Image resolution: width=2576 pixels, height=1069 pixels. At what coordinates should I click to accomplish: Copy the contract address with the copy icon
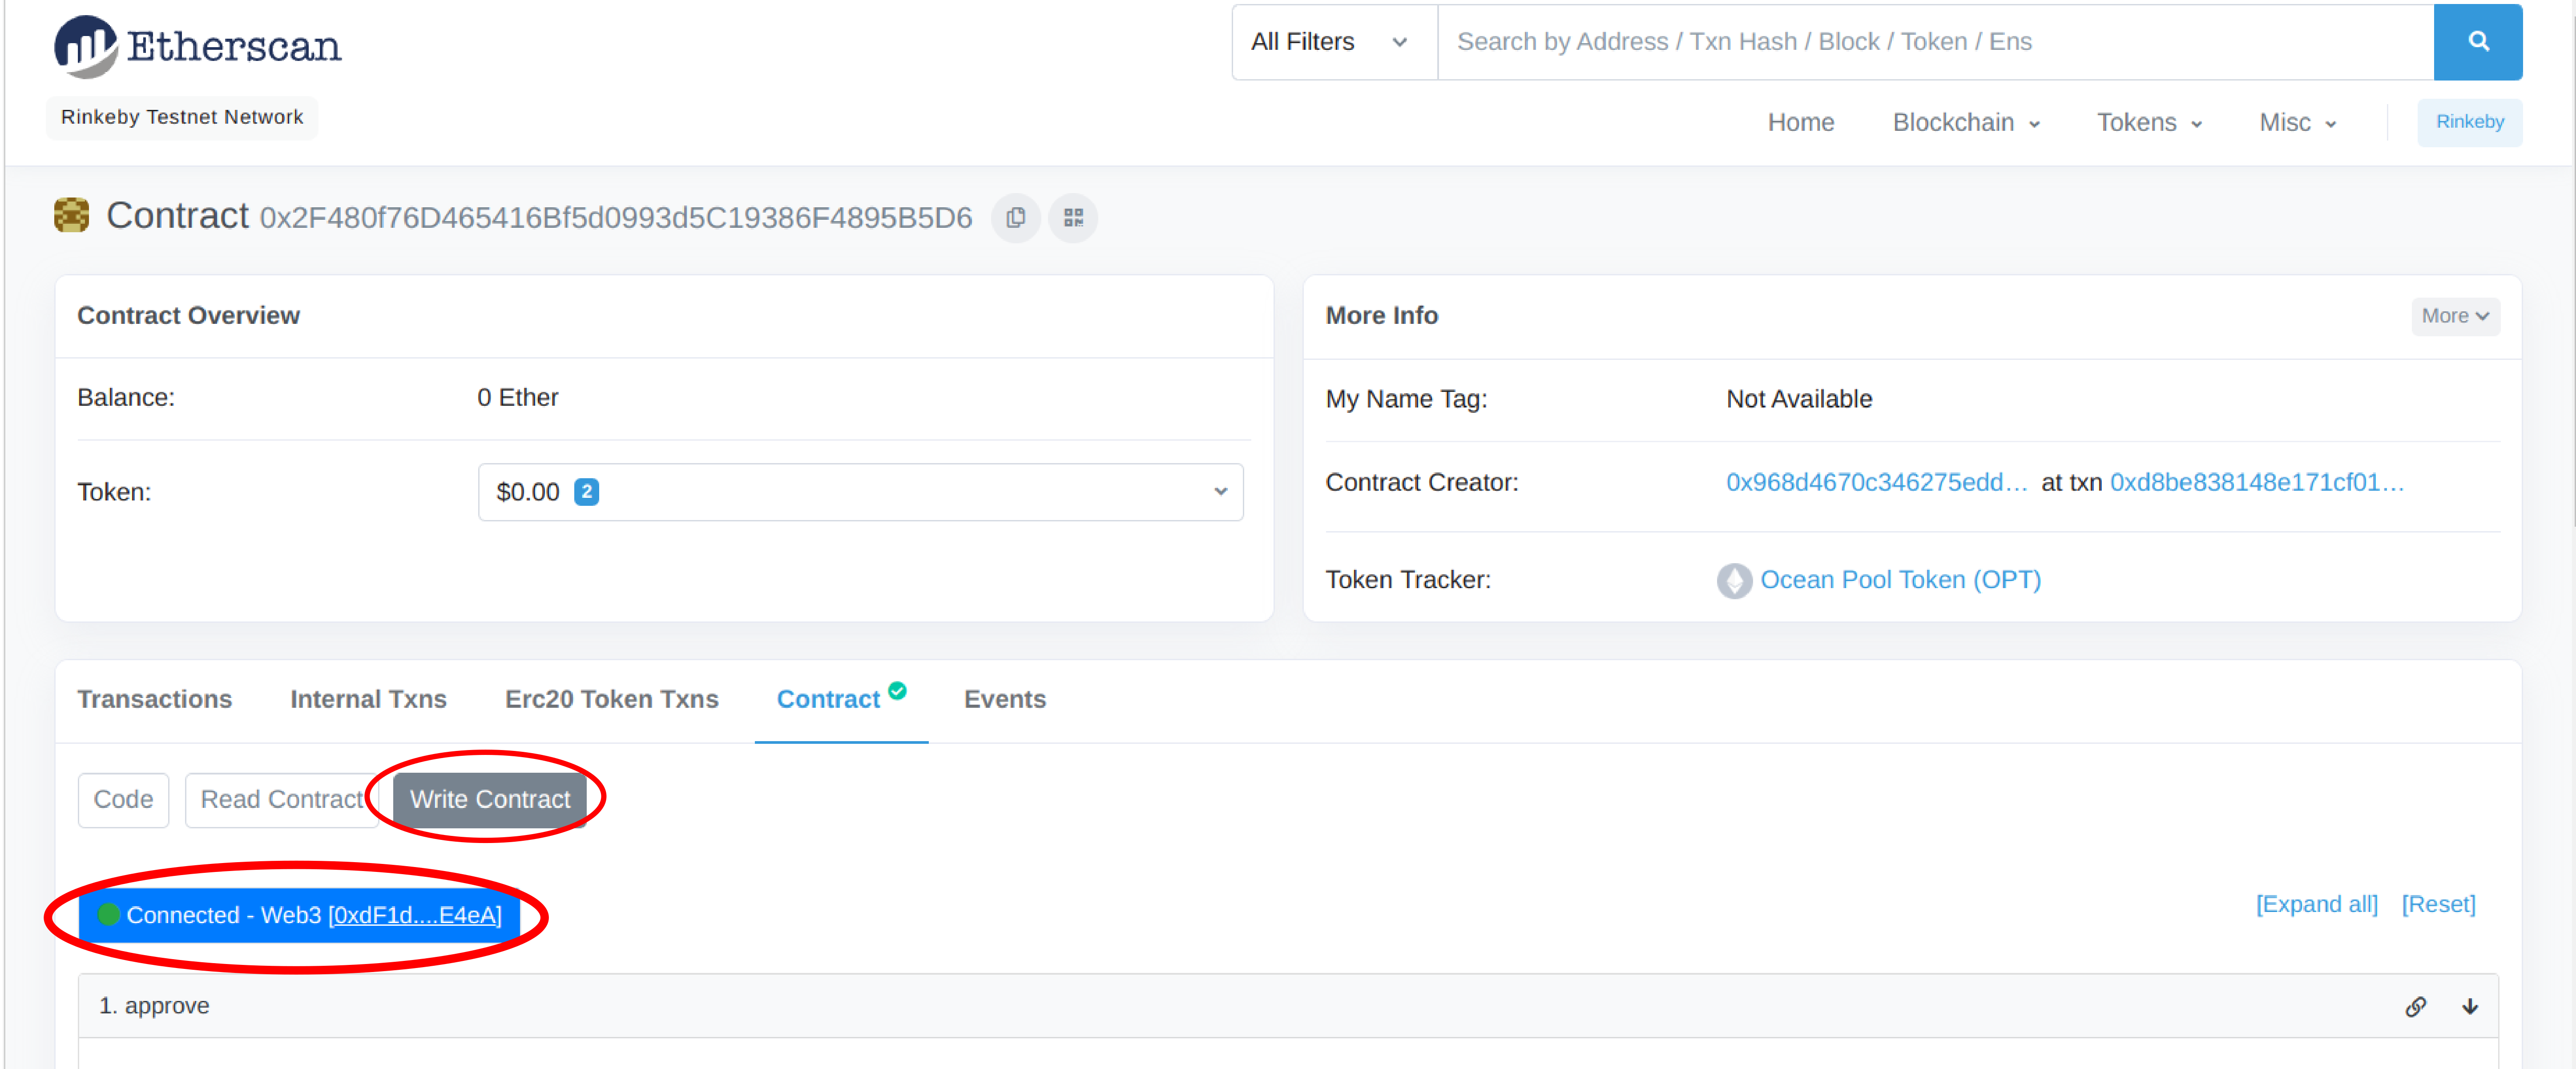1015,217
